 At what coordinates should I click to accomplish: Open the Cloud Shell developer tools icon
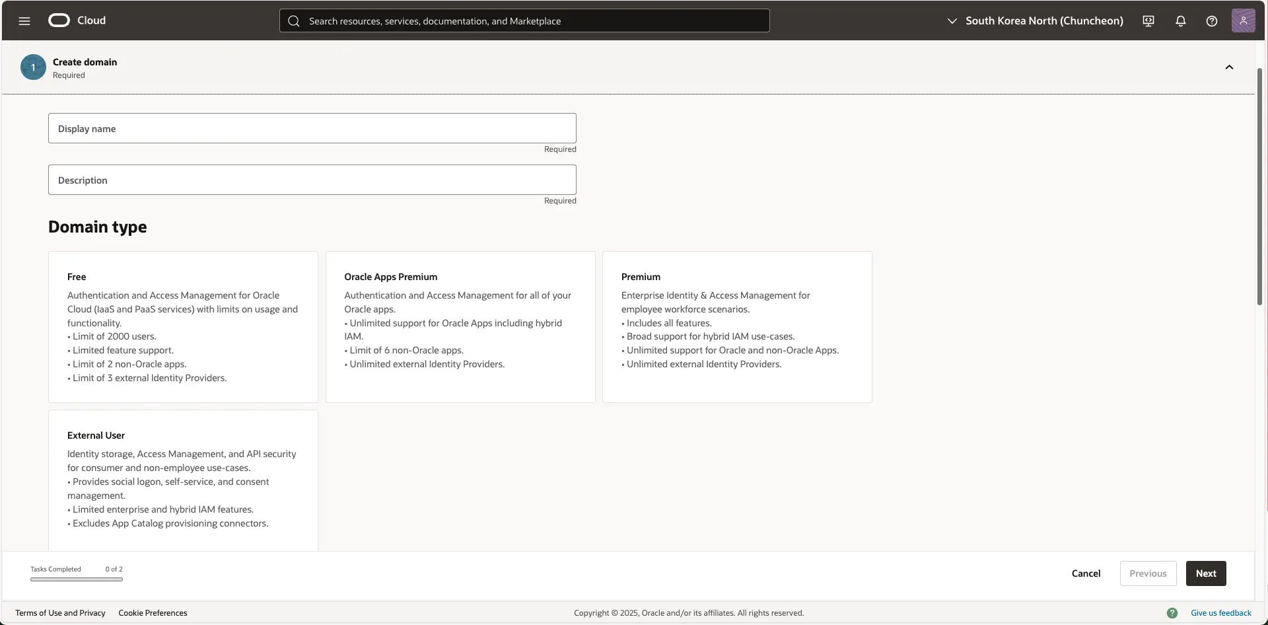pyautogui.click(x=1148, y=21)
